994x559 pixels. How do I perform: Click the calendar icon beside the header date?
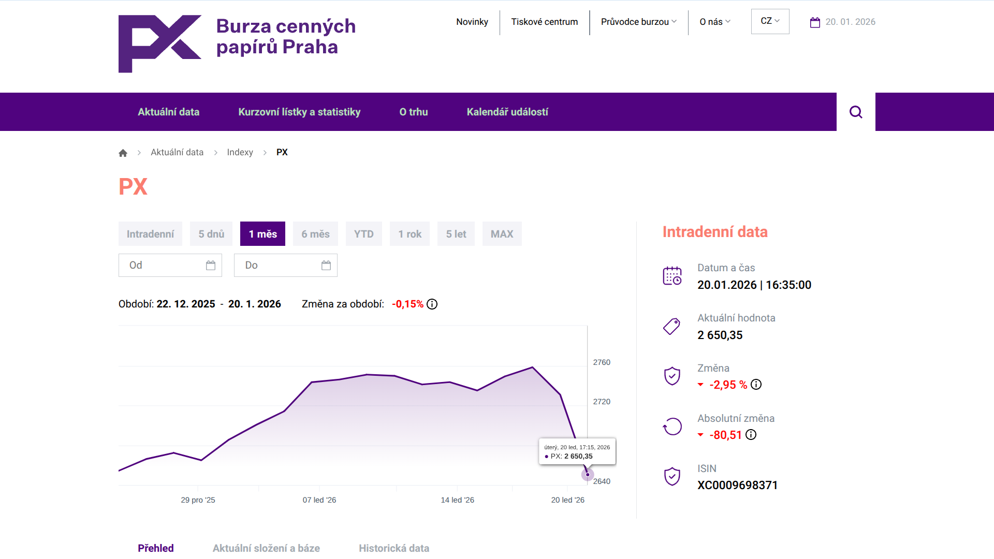(815, 22)
